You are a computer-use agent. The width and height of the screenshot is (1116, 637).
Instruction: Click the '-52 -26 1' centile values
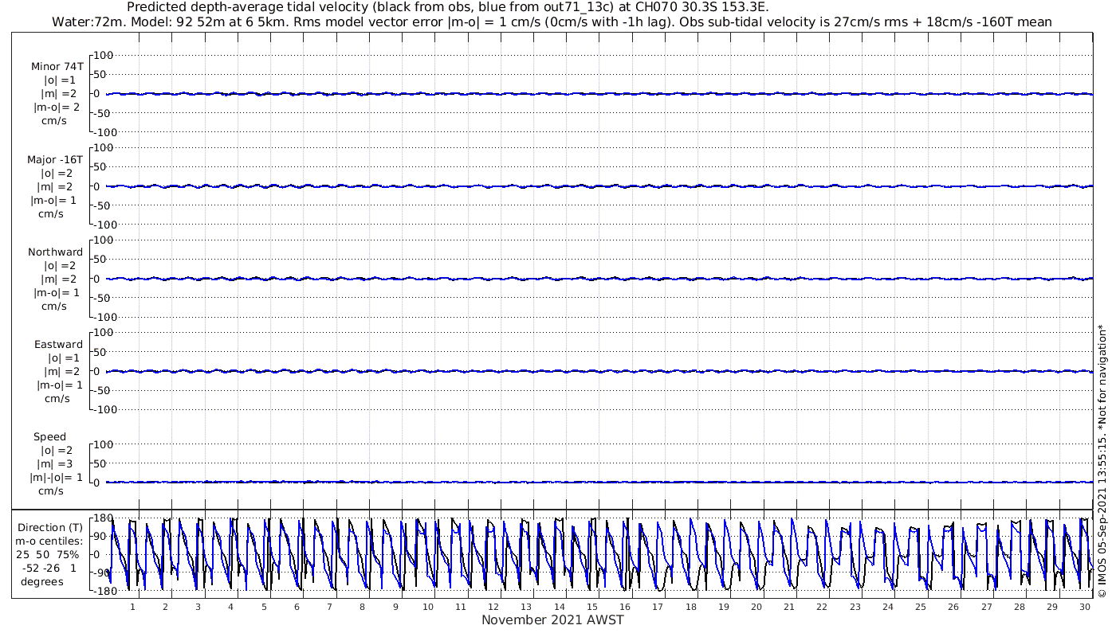49,568
